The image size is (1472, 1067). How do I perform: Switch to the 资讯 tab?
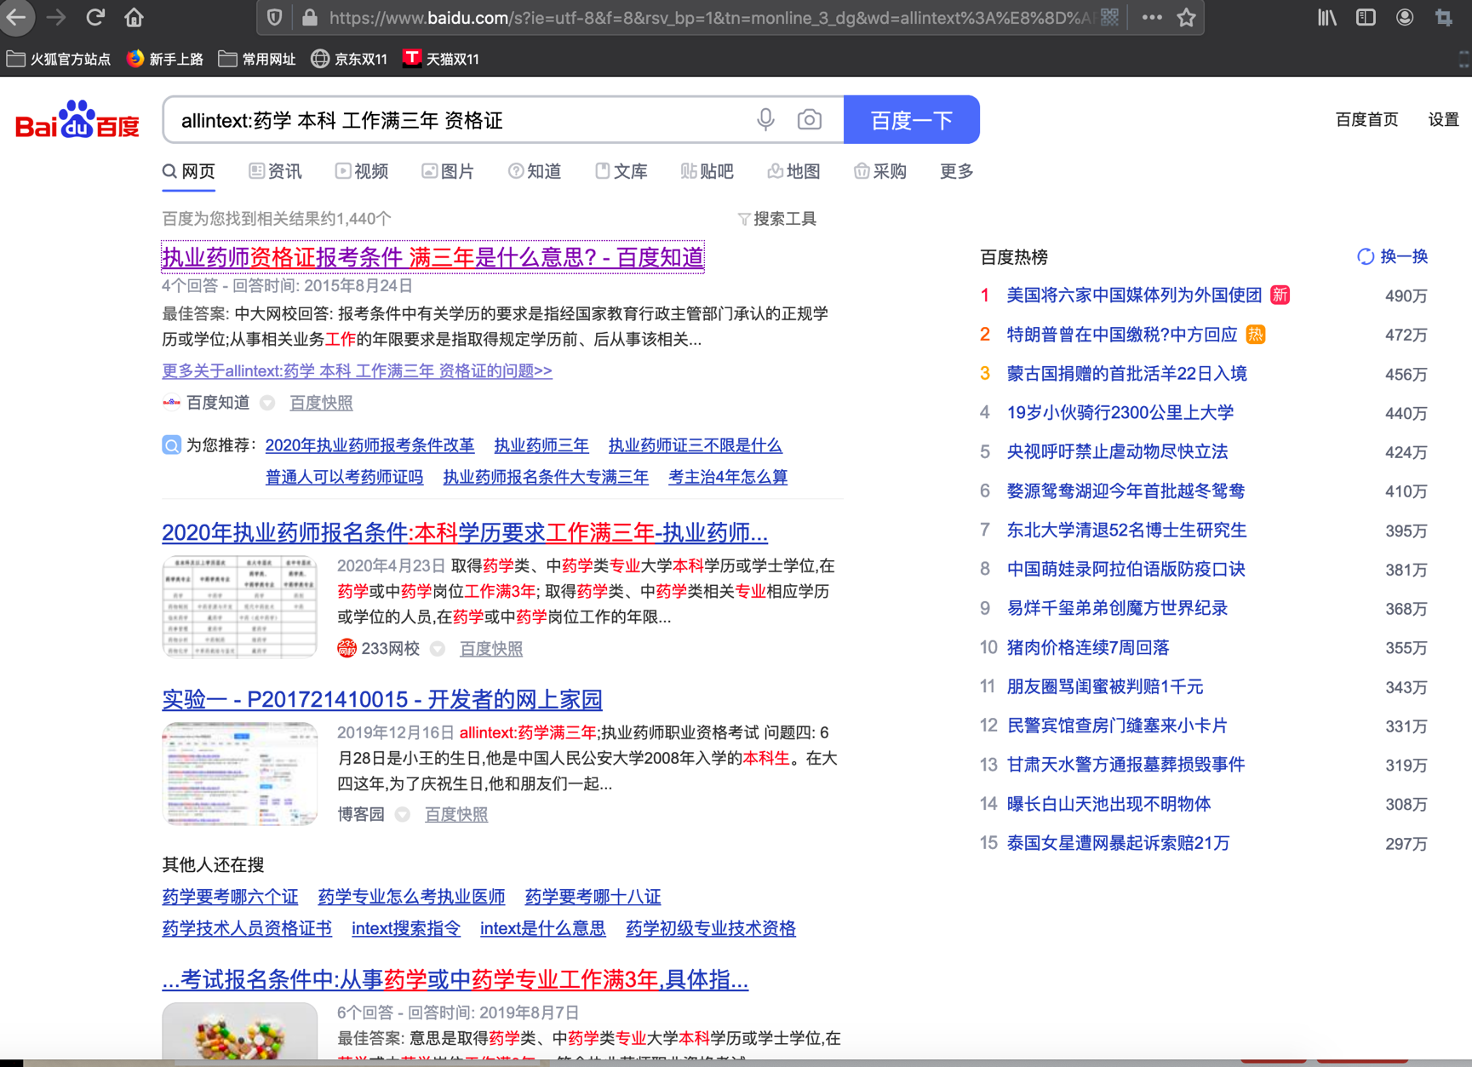(x=275, y=171)
